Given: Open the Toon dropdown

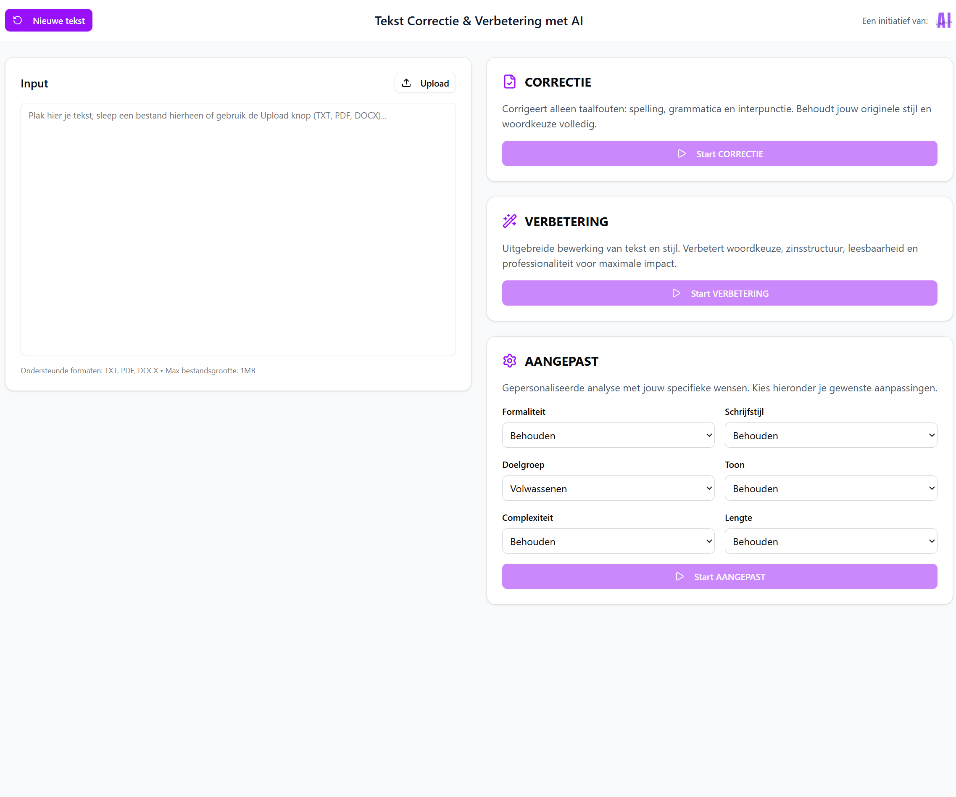Looking at the screenshot, I should (x=830, y=488).
